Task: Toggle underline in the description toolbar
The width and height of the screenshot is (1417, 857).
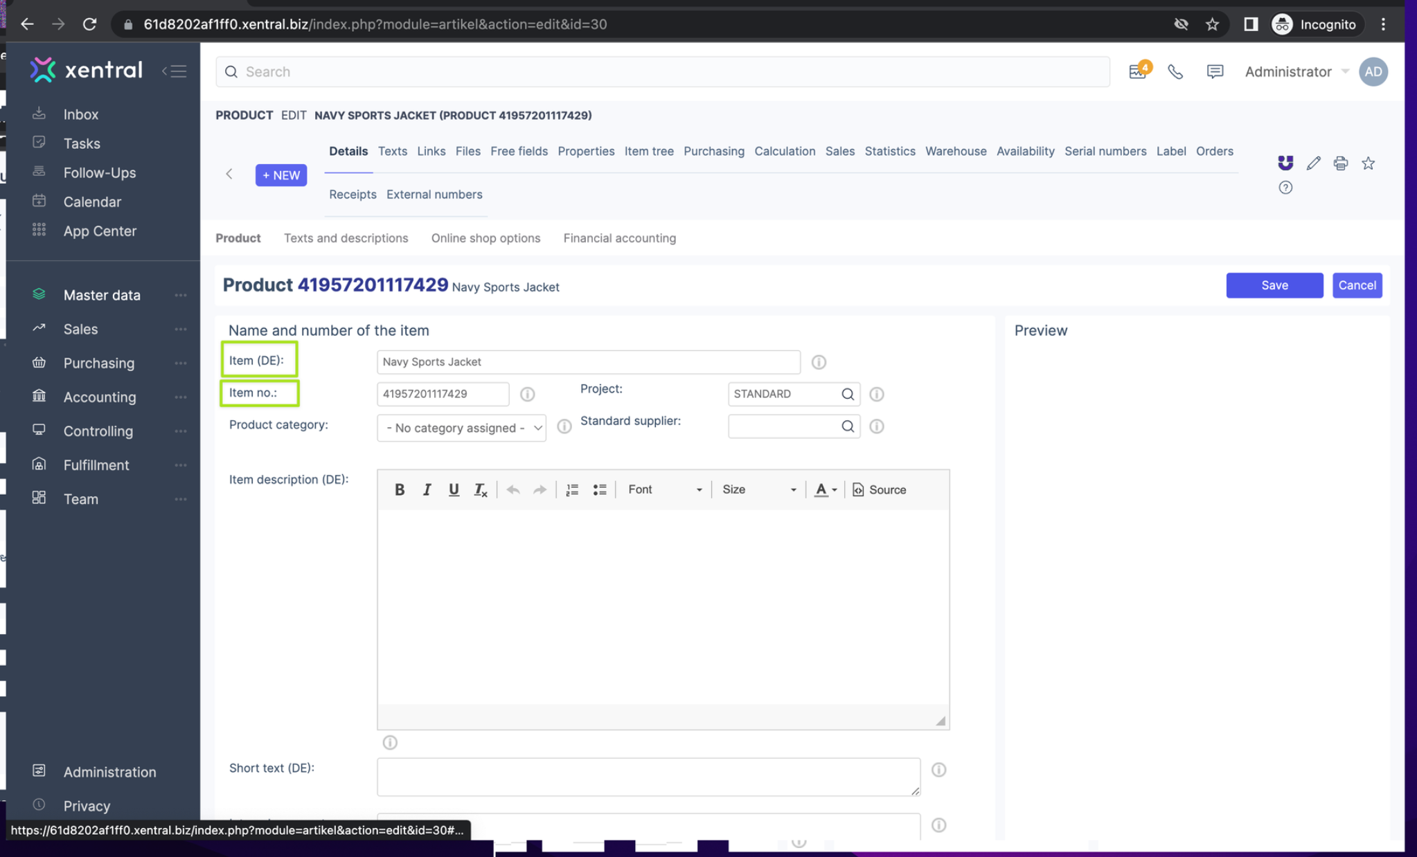Action: (x=454, y=489)
